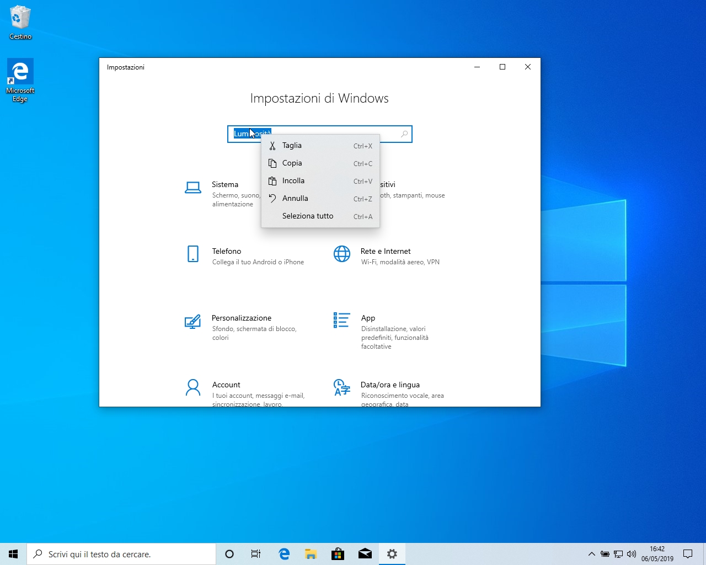Open the Rete e Internet globe icon
Viewport: 706px width, 565px height.
click(342, 254)
